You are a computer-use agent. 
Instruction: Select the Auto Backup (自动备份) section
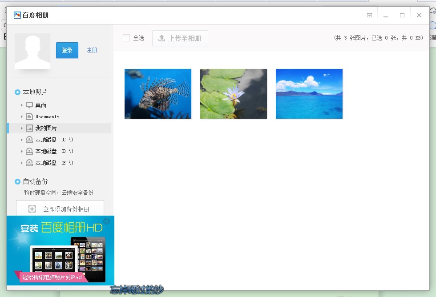point(35,181)
